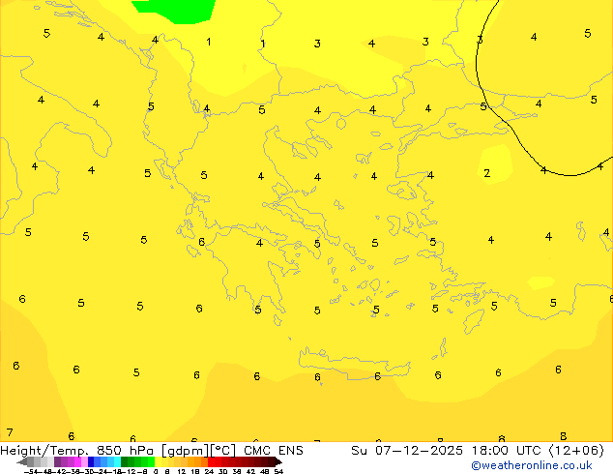Select the purple swatch in the color legend
The image size is (613, 474).
pos(62,462)
